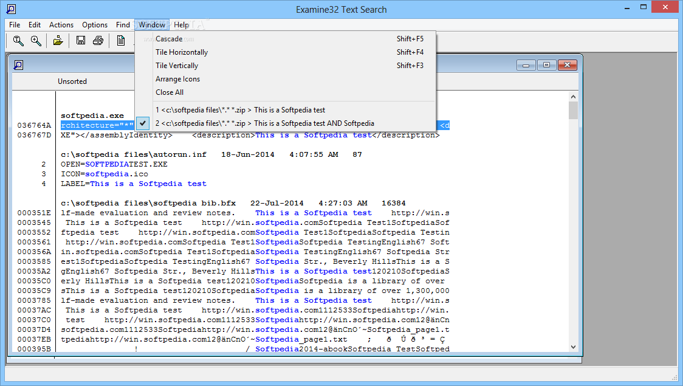Image resolution: width=683 pixels, height=386 pixels.
Task: Click offset '00037EB' in the left column
Action: coord(34,339)
